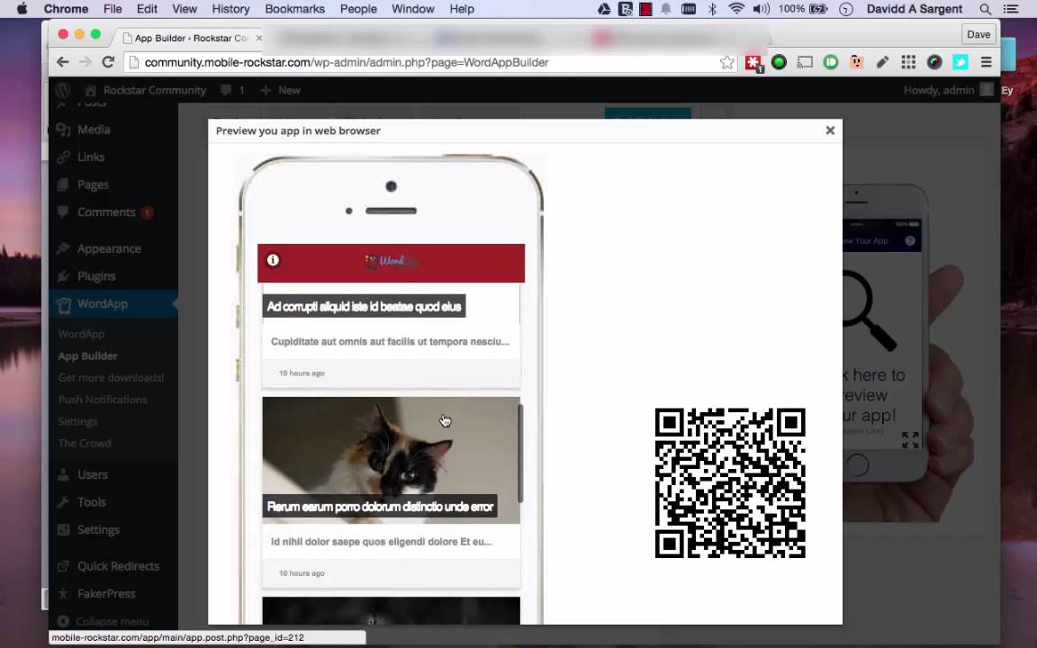The image size is (1037, 648).
Task: Open WordPress logo admin menu
Action: tap(63, 90)
